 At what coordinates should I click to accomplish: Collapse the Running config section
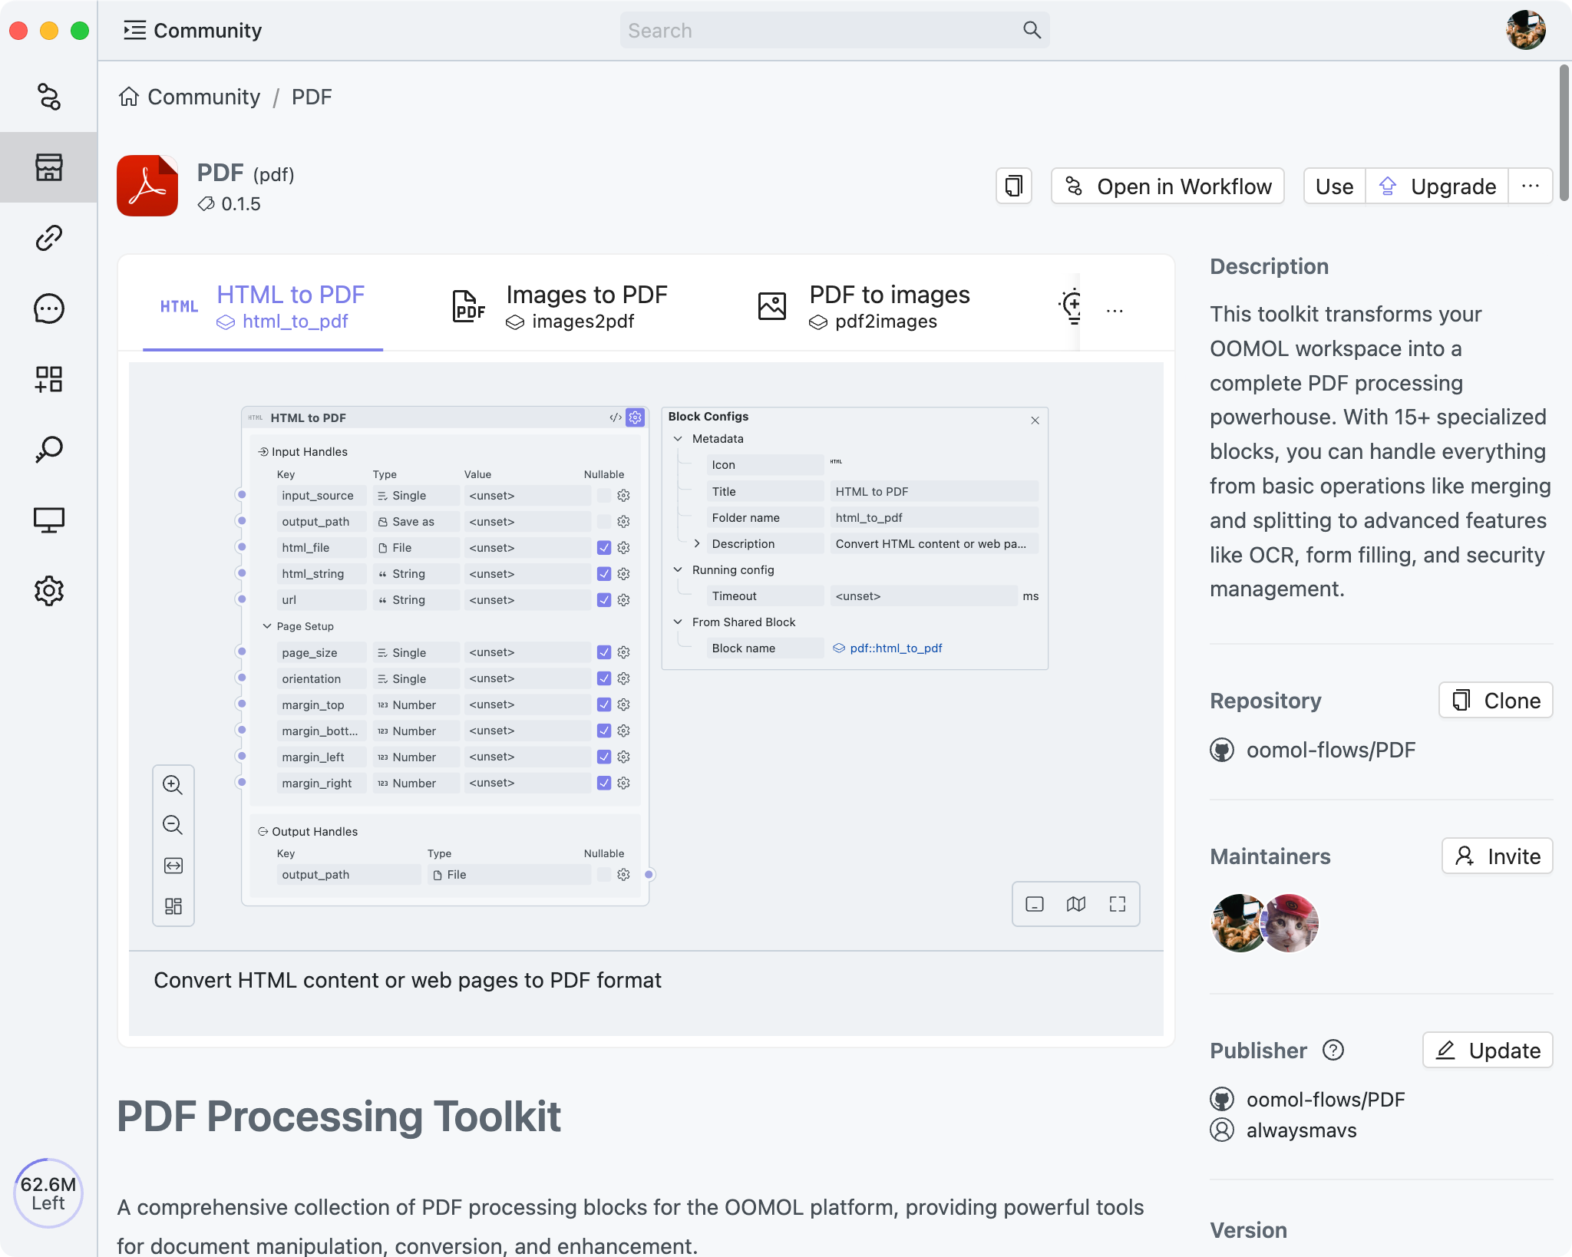click(678, 569)
